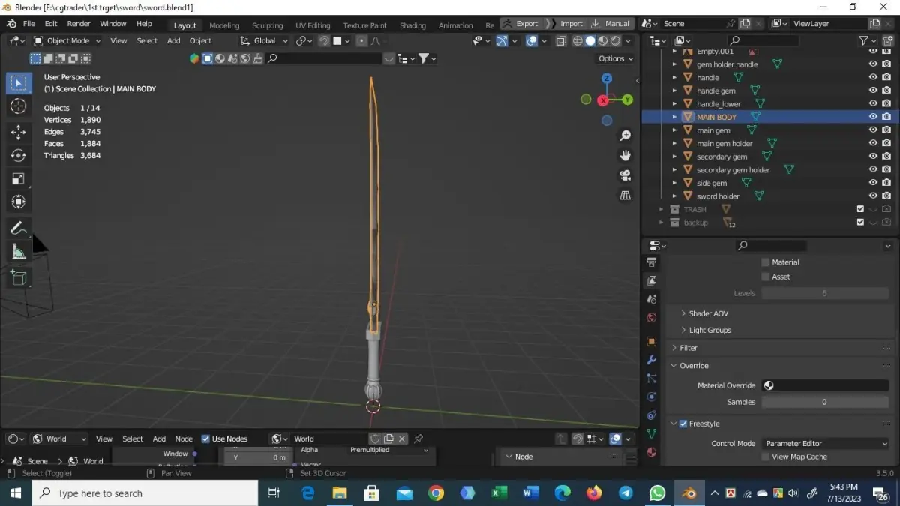Select the Annotate tool

click(x=19, y=229)
